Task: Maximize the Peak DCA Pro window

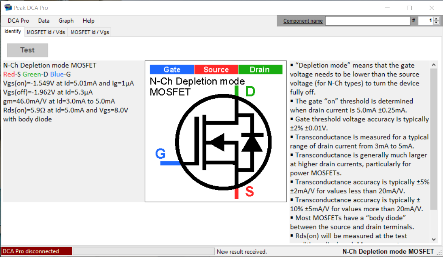Action: [409, 8]
